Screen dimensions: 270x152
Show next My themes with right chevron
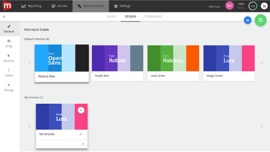click(261, 126)
